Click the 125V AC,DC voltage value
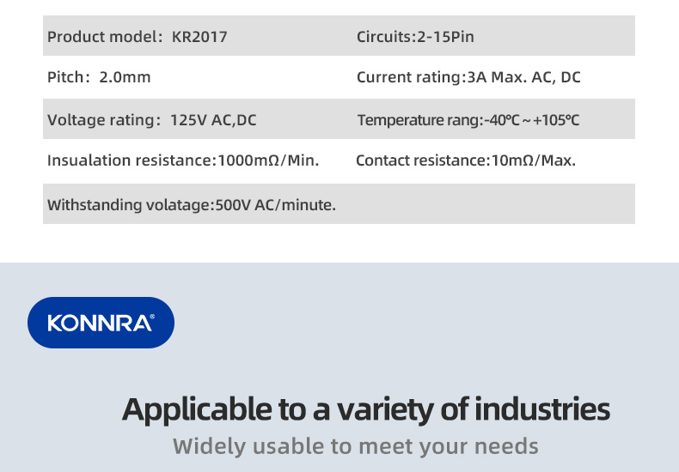Screen dimensions: 679x472 pos(213,120)
